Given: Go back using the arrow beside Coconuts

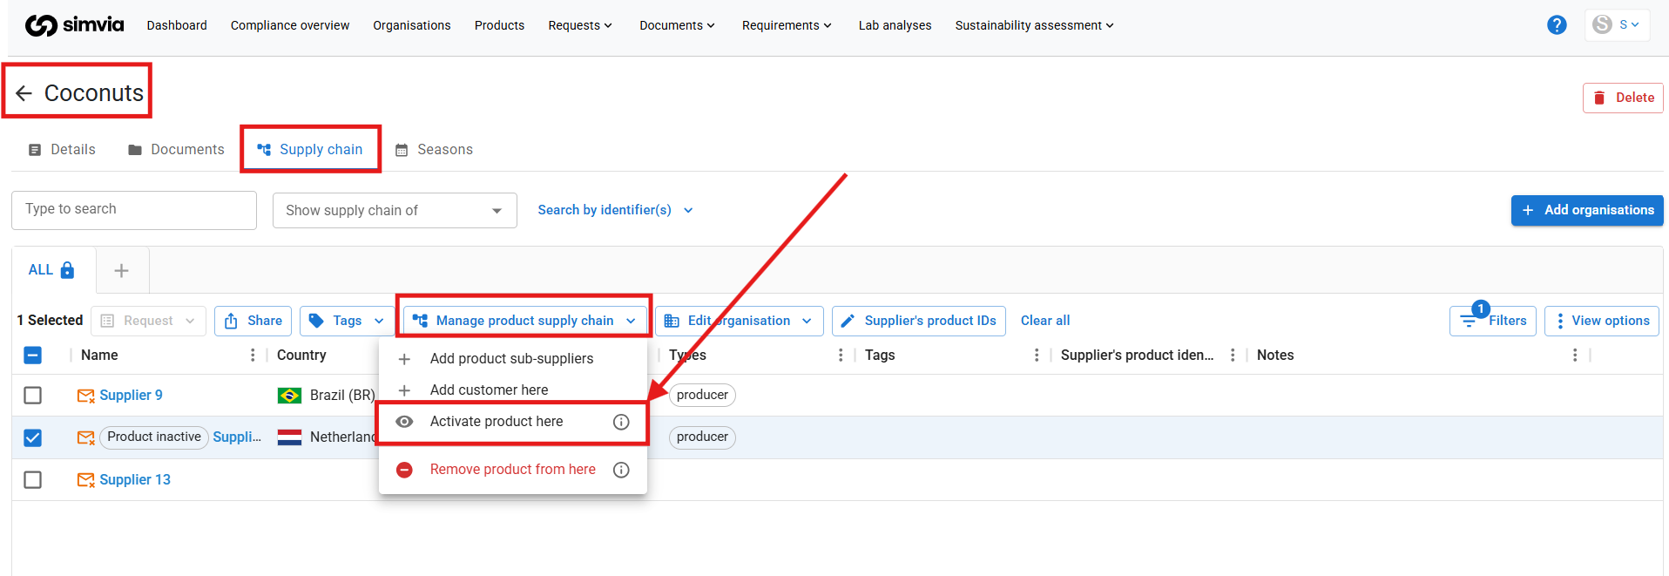Looking at the screenshot, I should coord(24,93).
